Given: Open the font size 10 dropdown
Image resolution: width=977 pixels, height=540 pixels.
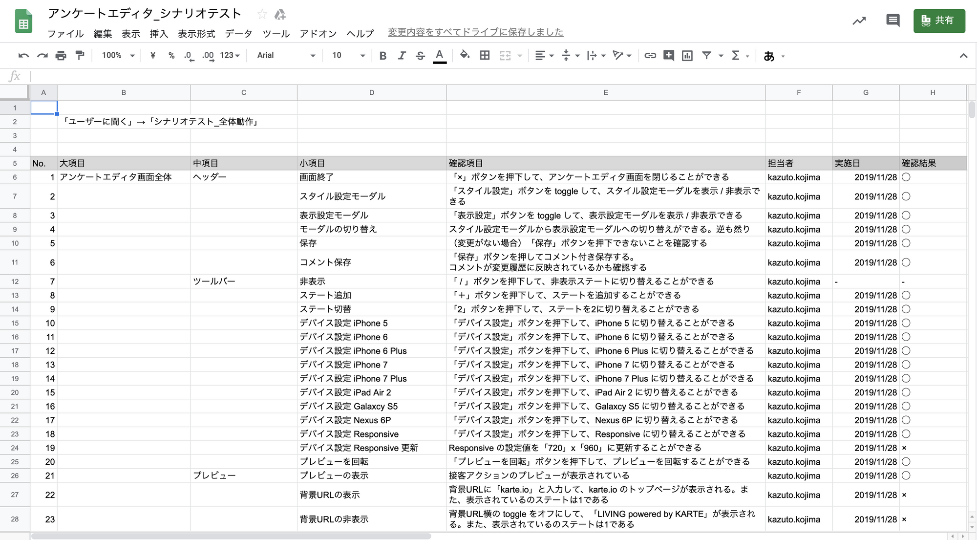Looking at the screenshot, I should coord(348,56).
